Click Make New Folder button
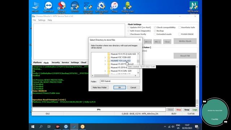 point(100,87)
